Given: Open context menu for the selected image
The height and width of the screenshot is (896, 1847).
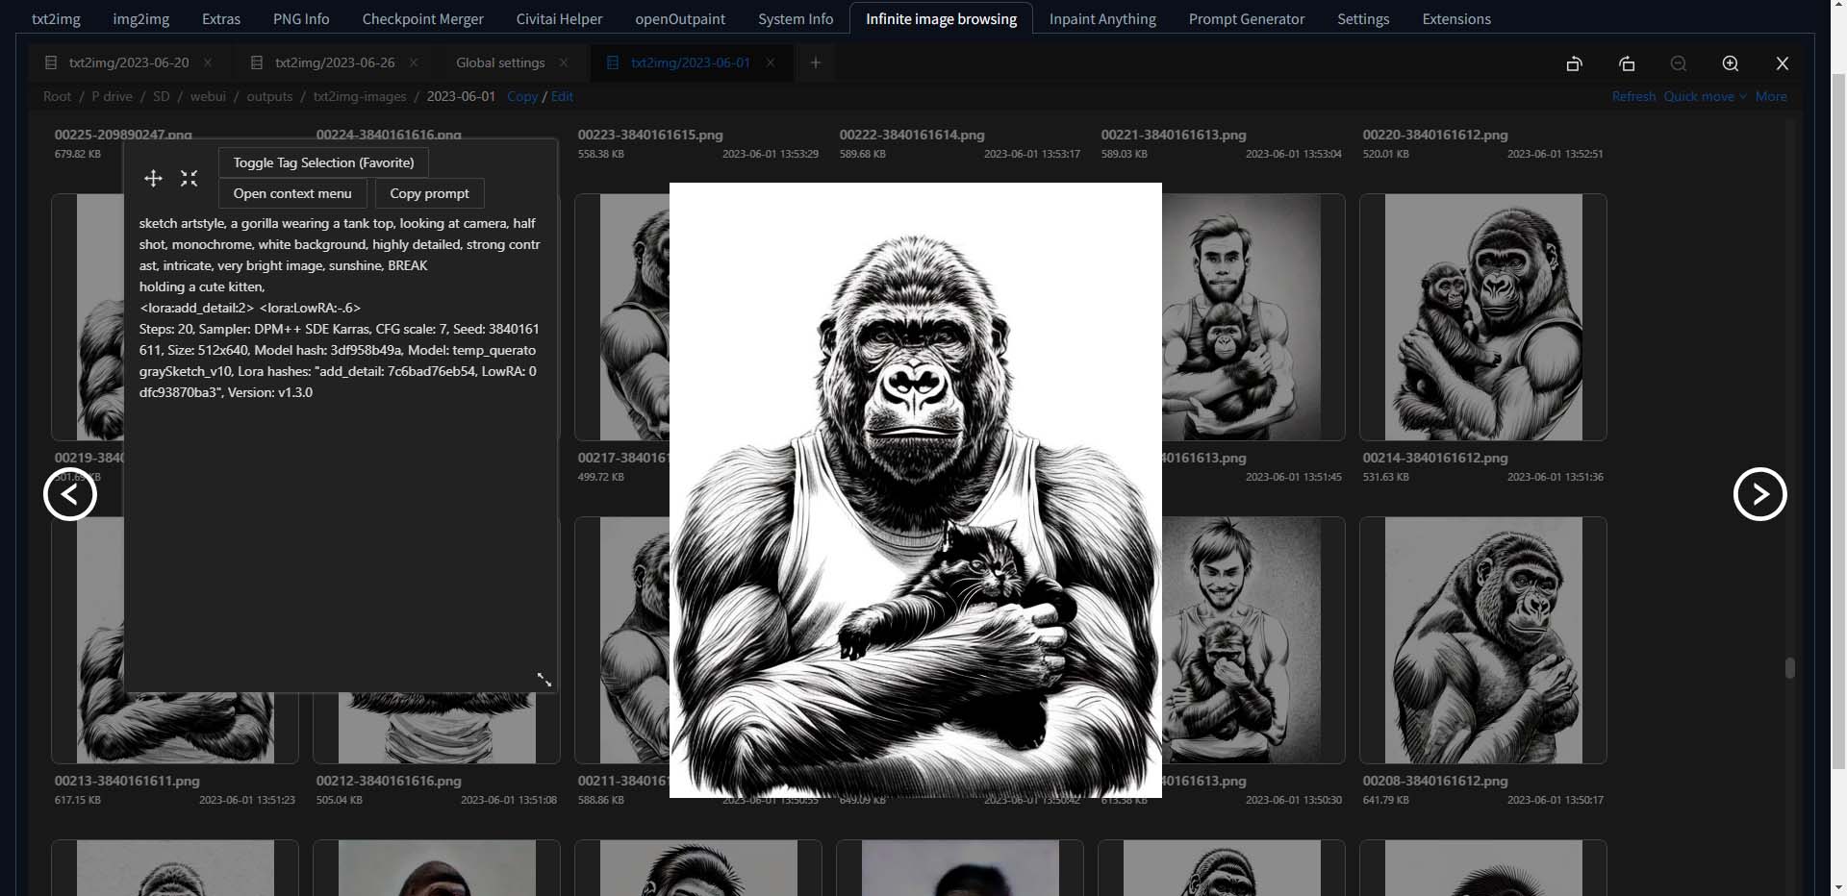Looking at the screenshot, I should [x=291, y=193].
